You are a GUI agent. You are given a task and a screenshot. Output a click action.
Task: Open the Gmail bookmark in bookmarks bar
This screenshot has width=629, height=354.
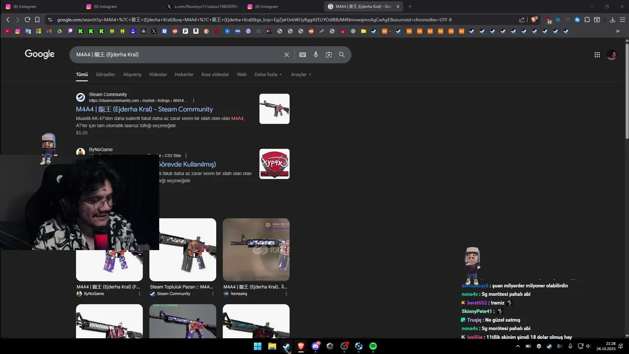pos(49,31)
